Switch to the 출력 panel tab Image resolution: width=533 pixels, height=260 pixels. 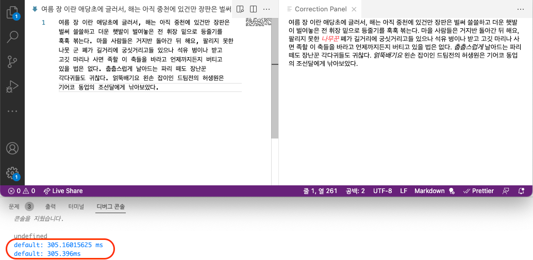tap(51, 206)
